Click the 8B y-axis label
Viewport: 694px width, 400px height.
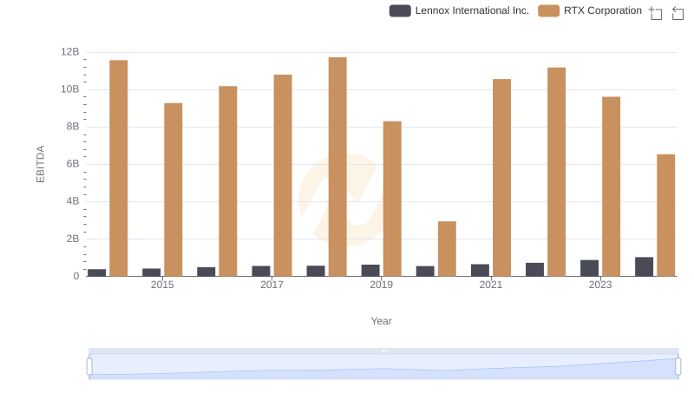[73, 127]
